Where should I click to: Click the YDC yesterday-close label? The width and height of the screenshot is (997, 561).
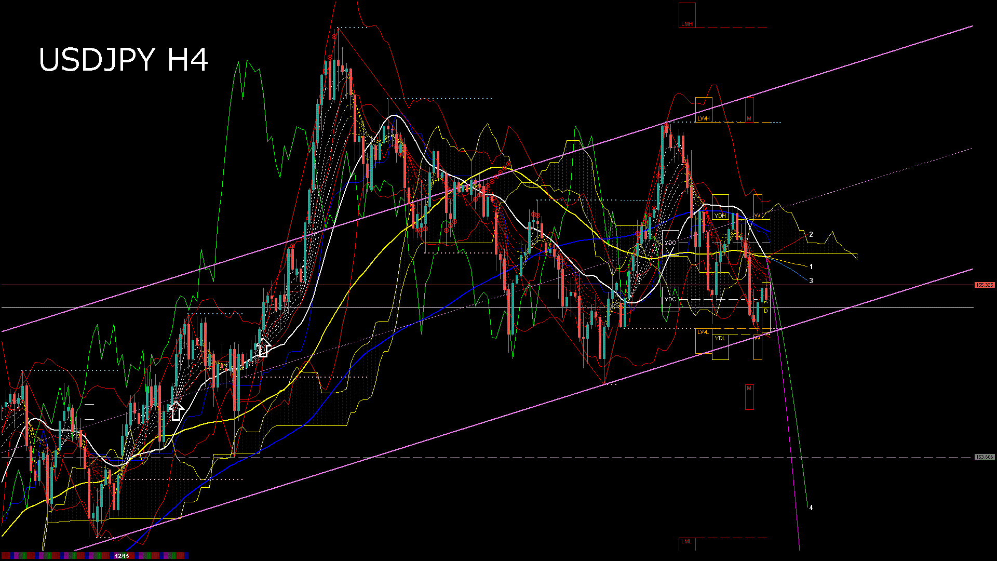[x=670, y=299]
